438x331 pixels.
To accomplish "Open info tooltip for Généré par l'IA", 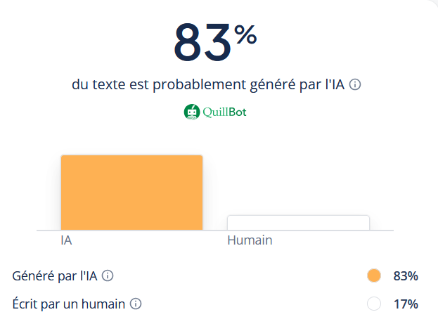I will click(x=108, y=276).
